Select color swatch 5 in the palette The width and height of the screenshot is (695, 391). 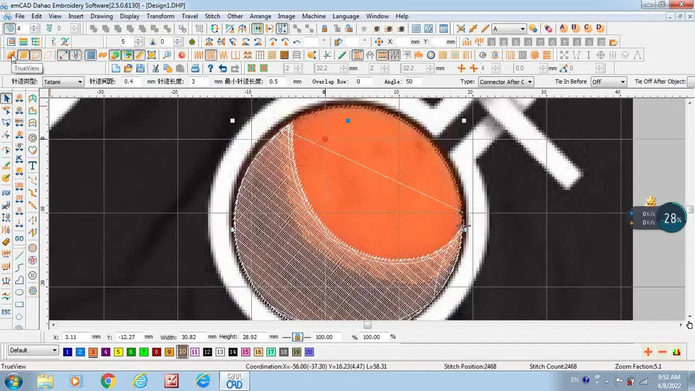pyautogui.click(x=118, y=351)
